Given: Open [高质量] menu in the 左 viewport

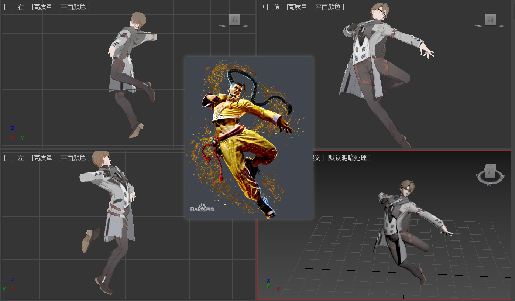Looking at the screenshot, I should pyautogui.click(x=44, y=158).
